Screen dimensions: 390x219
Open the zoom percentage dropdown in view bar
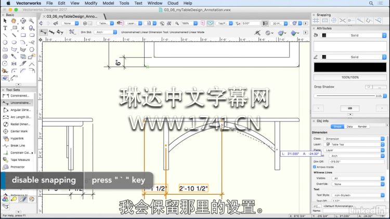[x=189, y=23]
